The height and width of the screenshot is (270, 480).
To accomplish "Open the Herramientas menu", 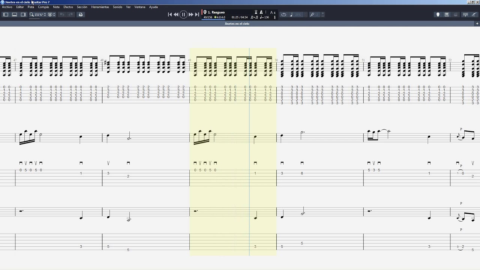I will click(100, 7).
